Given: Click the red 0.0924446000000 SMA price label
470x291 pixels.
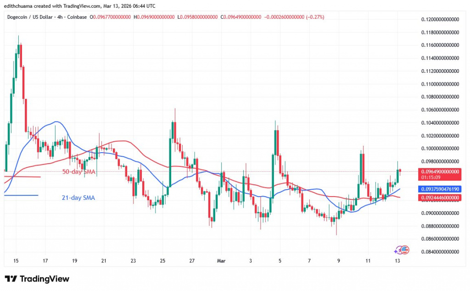Looking at the screenshot, I should [x=440, y=198].
